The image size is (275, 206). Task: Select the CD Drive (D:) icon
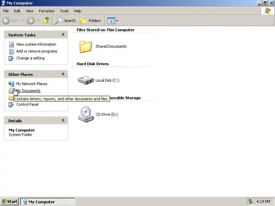(86, 114)
